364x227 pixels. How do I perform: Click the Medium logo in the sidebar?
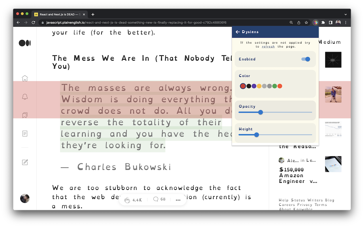[25, 43]
